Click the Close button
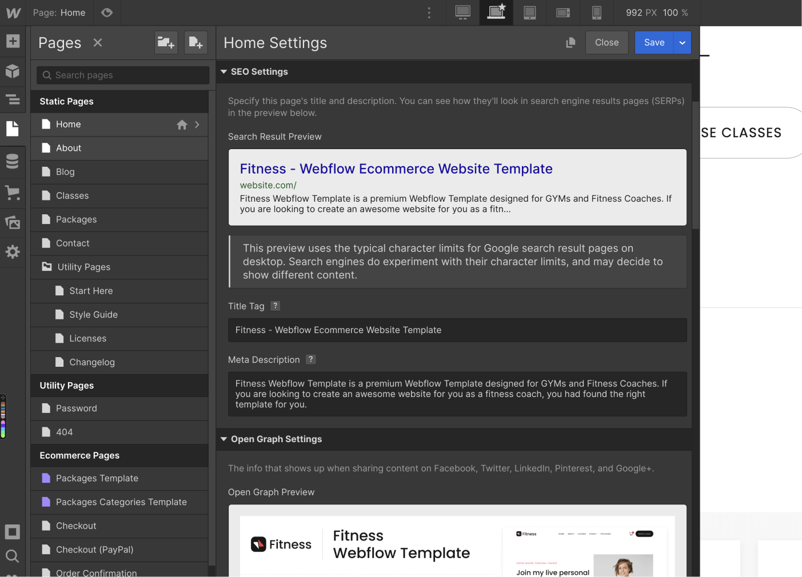The height and width of the screenshot is (577, 802). (607, 43)
